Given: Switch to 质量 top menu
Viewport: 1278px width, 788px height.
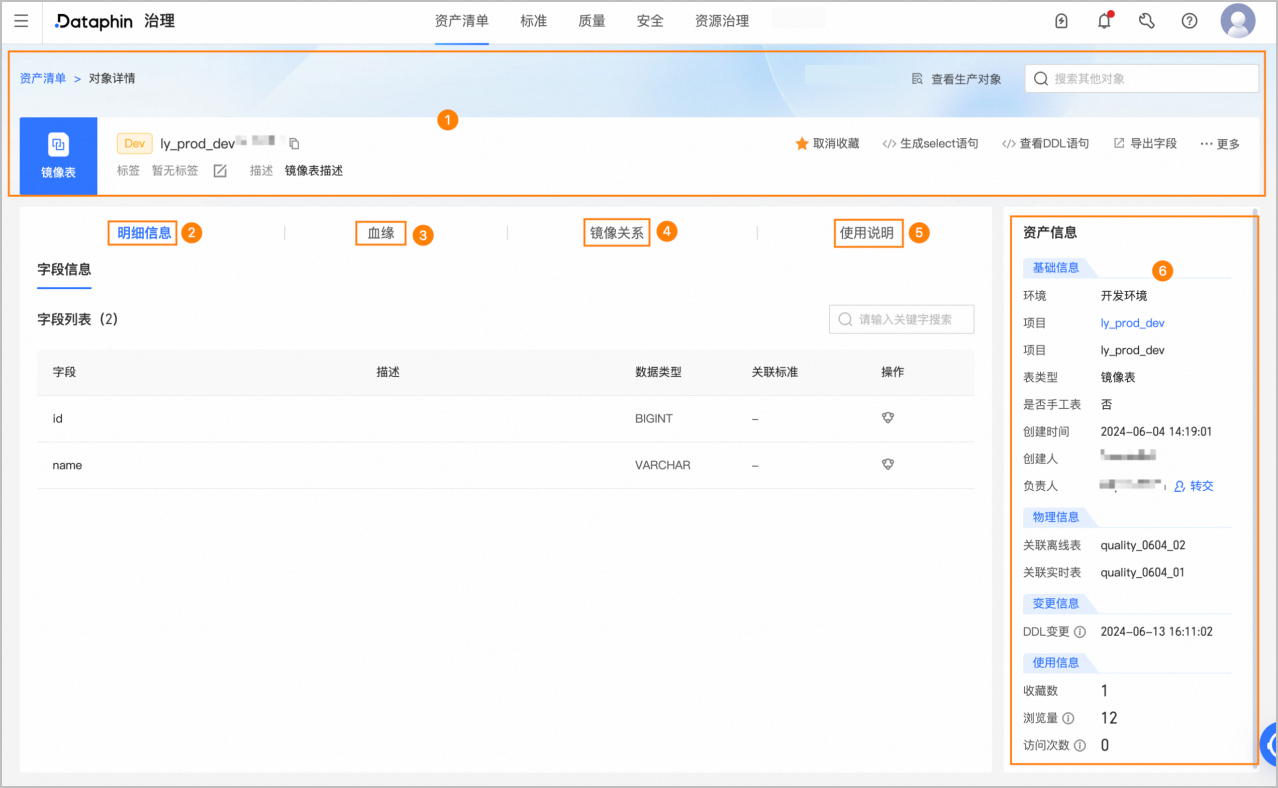Looking at the screenshot, I should (x=592, y=21).
